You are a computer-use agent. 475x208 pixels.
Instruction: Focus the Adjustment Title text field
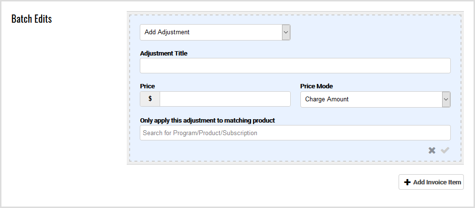click(x=295, y=66)
